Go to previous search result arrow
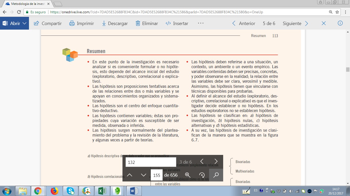This screenshot has width=350, height=196. (202, 162)
